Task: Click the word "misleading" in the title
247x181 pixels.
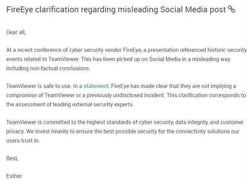Action: coord(138,10)
